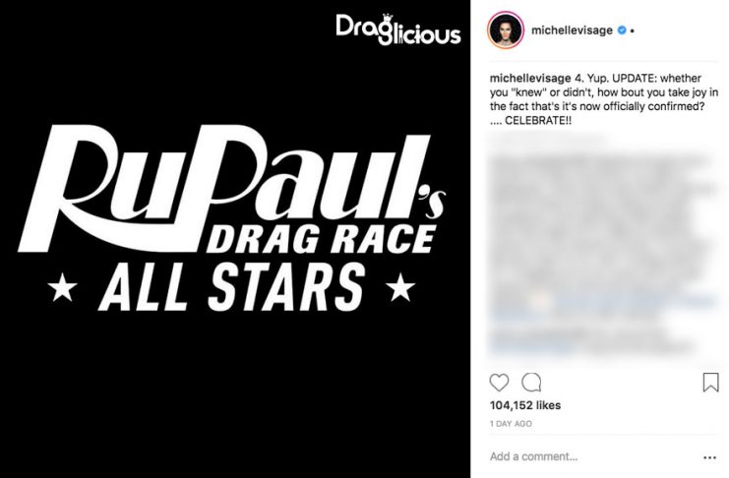Click the CELEBRATE!! caption text
Image resolution: width=729 pixels, height=478 pixels.
[x=538, y=120]
